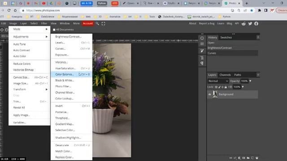Open the Learn link
Image resolution: width=287 pixels, height=161 pixels.
pyautogui.click(x=220, y=23)
